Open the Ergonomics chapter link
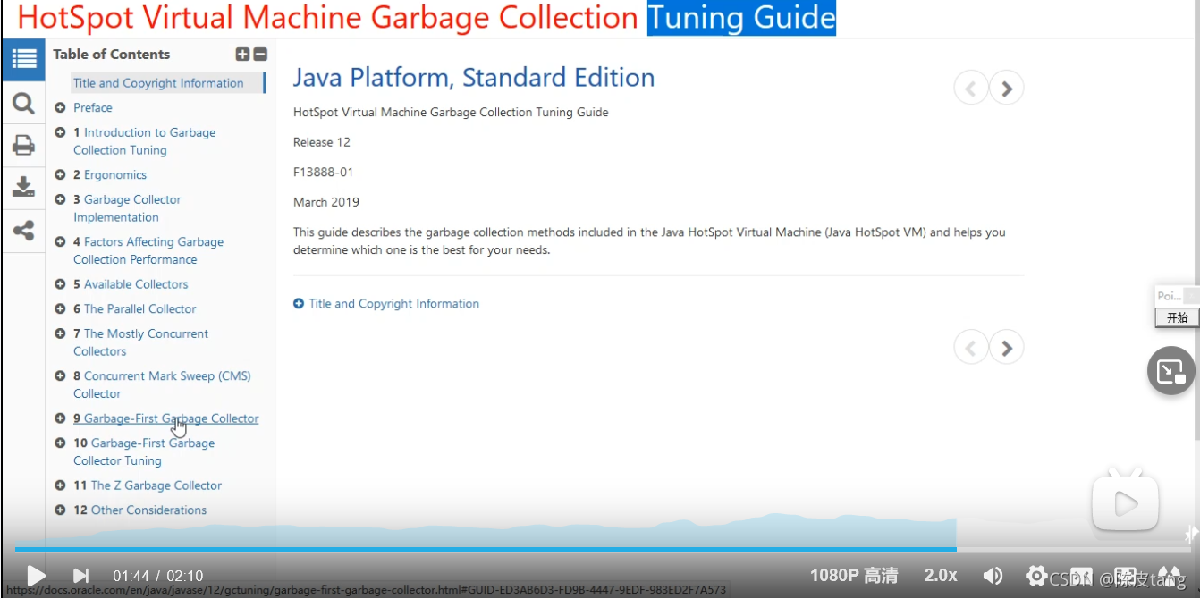The height and width of the screenshot is (599, 1200). point(110,175)
